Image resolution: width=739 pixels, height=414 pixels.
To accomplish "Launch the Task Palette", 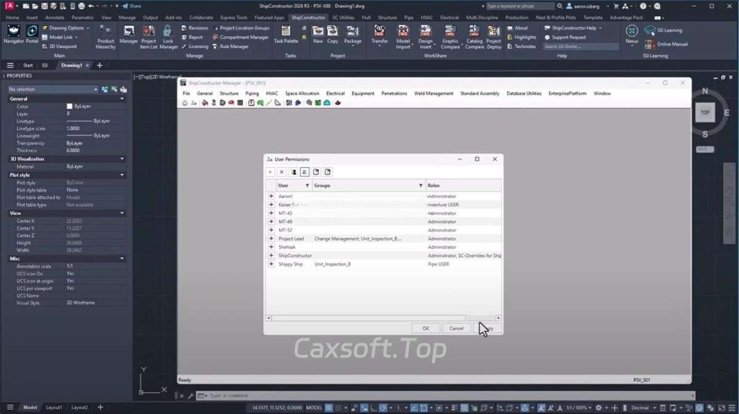I will coord(286,34).
